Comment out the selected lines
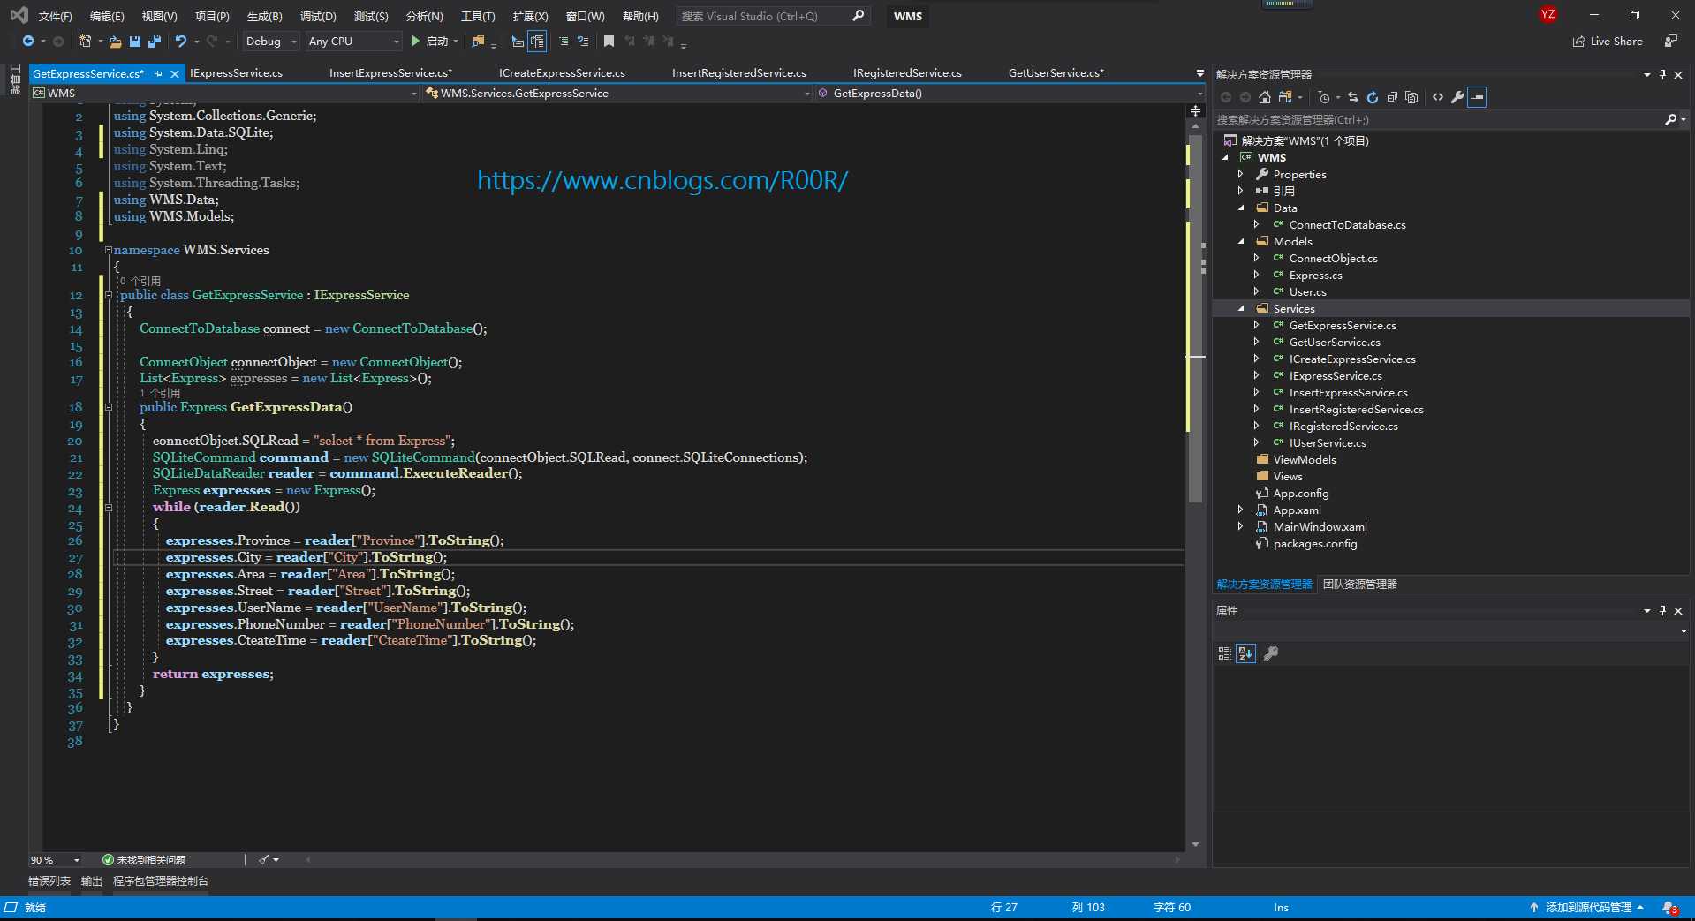 tap(564, 42)
